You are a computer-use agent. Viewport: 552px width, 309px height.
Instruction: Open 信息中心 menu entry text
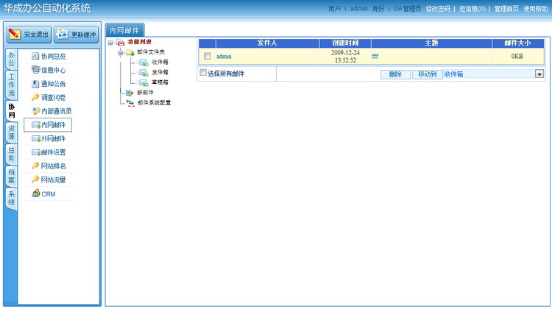click(x=53, y=70)
